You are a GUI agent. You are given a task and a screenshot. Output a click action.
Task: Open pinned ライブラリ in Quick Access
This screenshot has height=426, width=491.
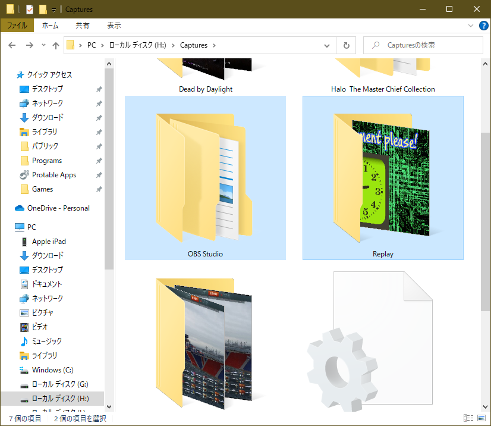(45, 131)
